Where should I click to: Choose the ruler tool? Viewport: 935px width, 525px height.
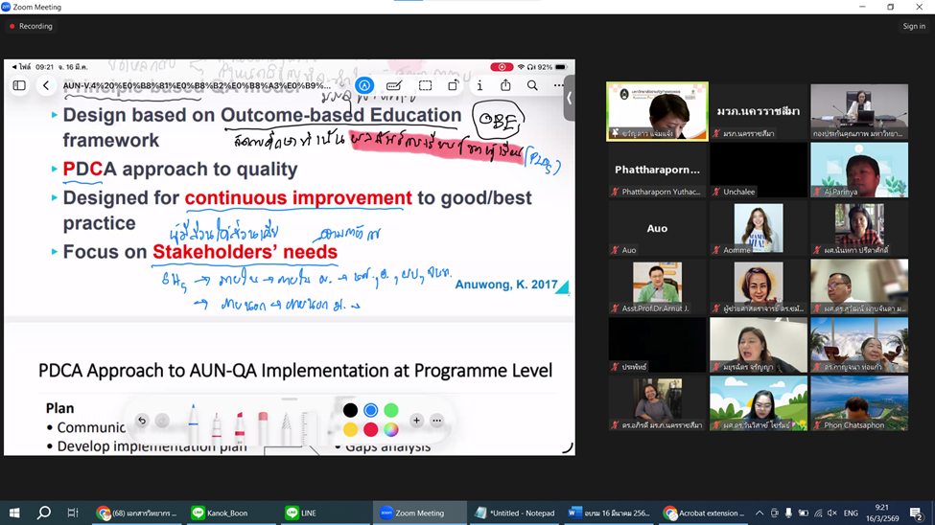pos(308,423)
